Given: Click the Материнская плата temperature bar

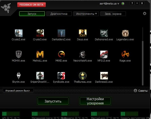Looking at the screenshot, I should pyautogui.click(x=41, y=114).
